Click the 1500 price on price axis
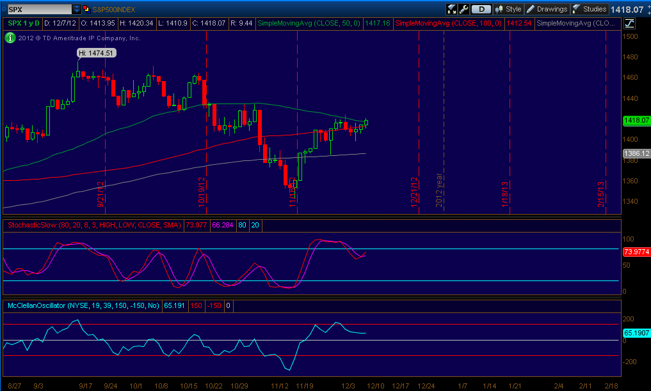The height and width of the screenshot is (391, 651). pos(630,36)
